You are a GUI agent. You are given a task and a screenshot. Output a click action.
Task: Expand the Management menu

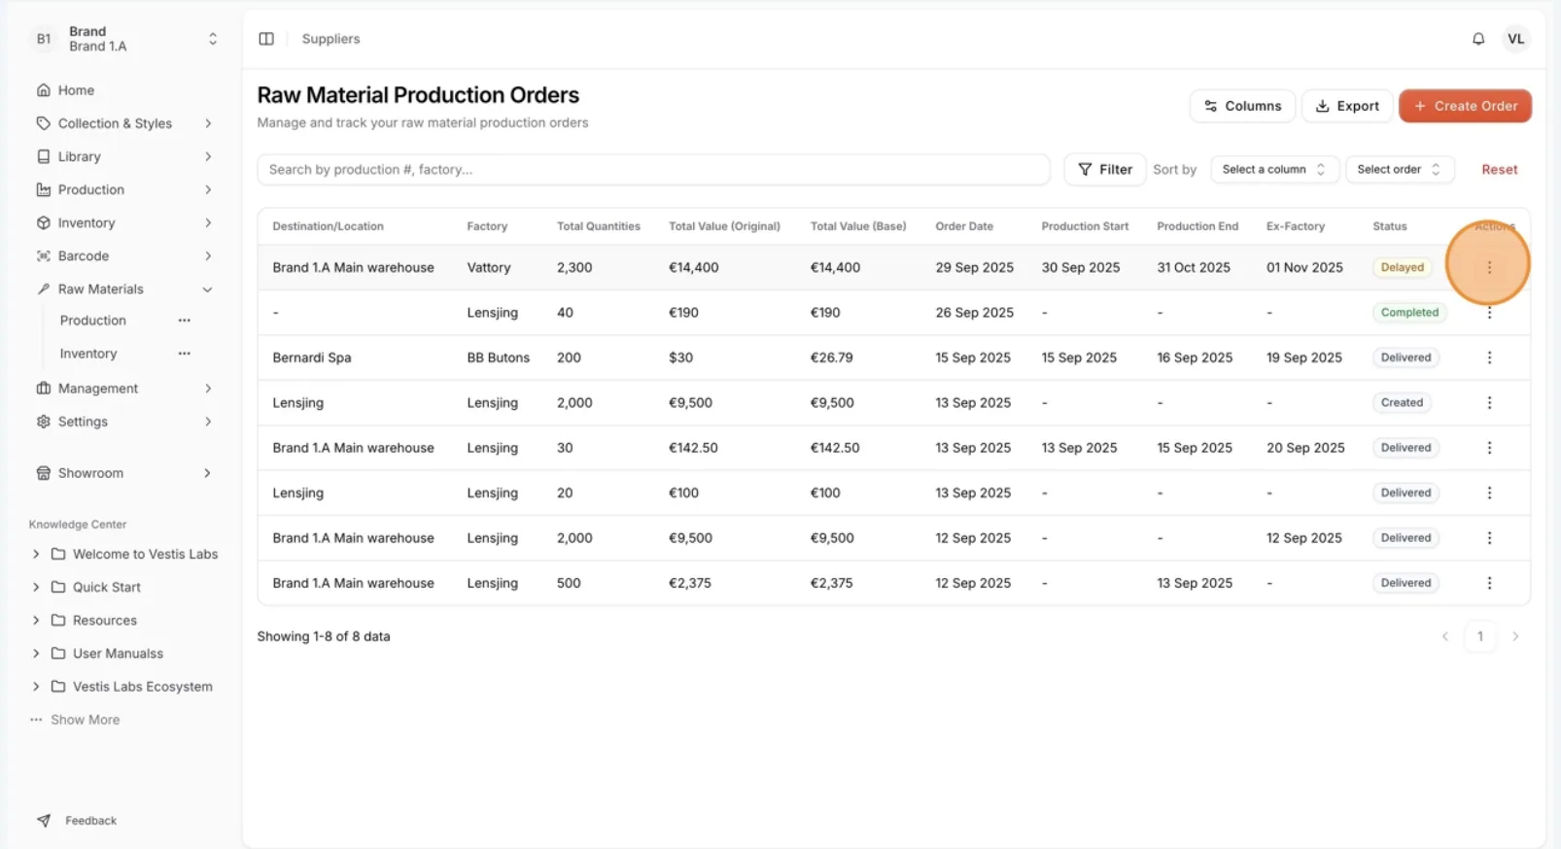pyautogui.click(x=208, y=389)
